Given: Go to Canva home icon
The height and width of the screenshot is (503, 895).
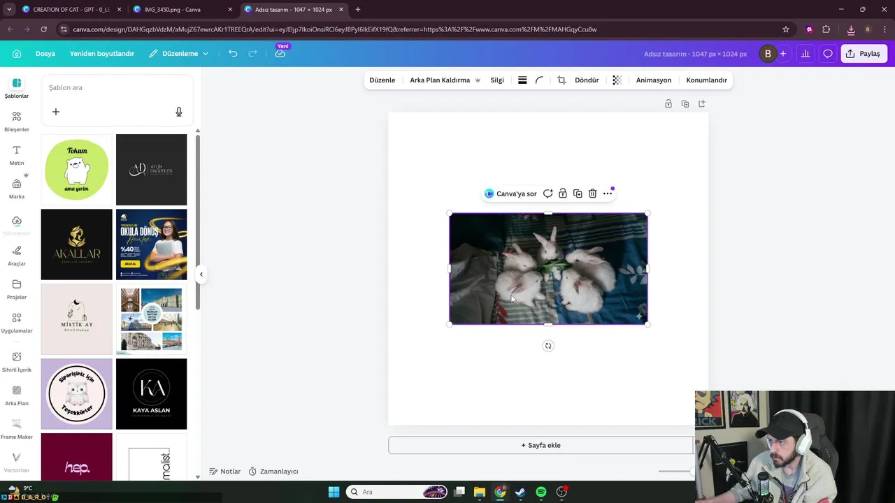Looking at the screenshot, I should (17, 54).
